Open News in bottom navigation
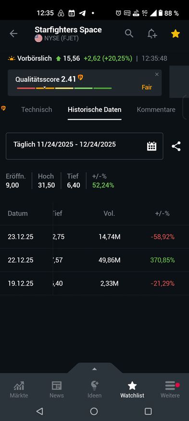The image size is (189, 421). (x=56, y=390)
